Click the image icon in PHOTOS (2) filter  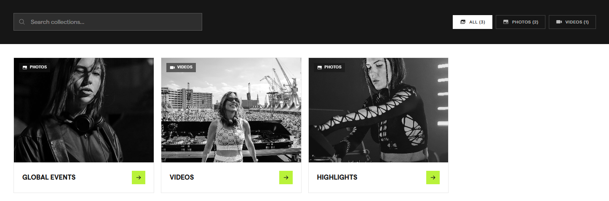click(506, 22)
